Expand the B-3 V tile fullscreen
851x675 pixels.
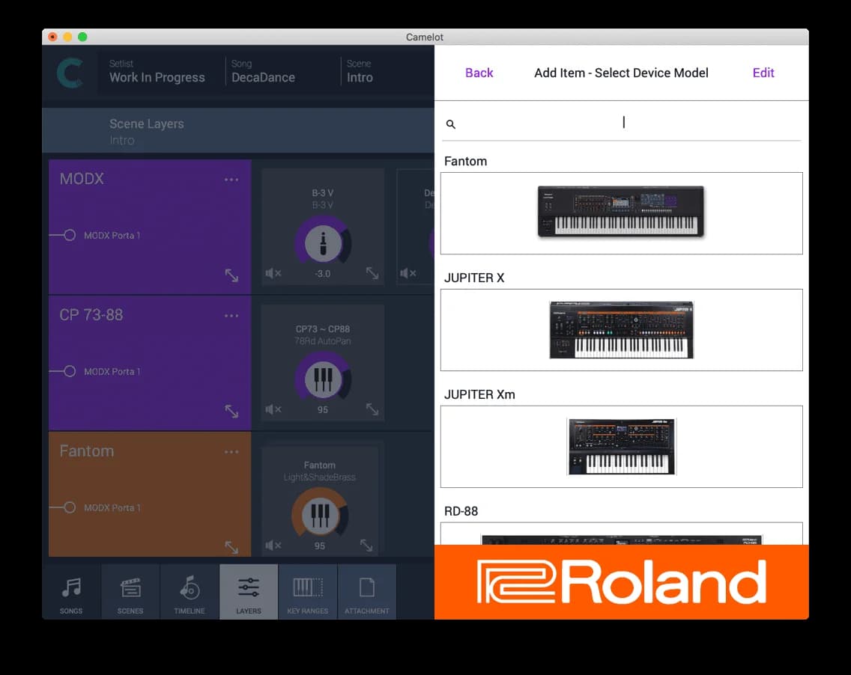click(x=372, y=273)
